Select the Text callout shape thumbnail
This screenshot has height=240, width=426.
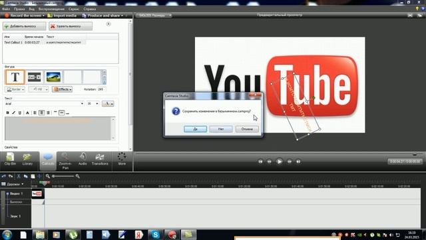(x=15, y=77)
